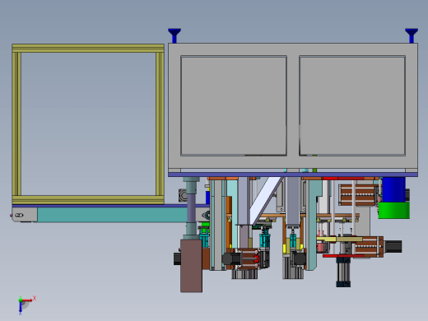Select the tall maroon block under the conveyor
Screen dimensions: 428x321
pos(191,266)
